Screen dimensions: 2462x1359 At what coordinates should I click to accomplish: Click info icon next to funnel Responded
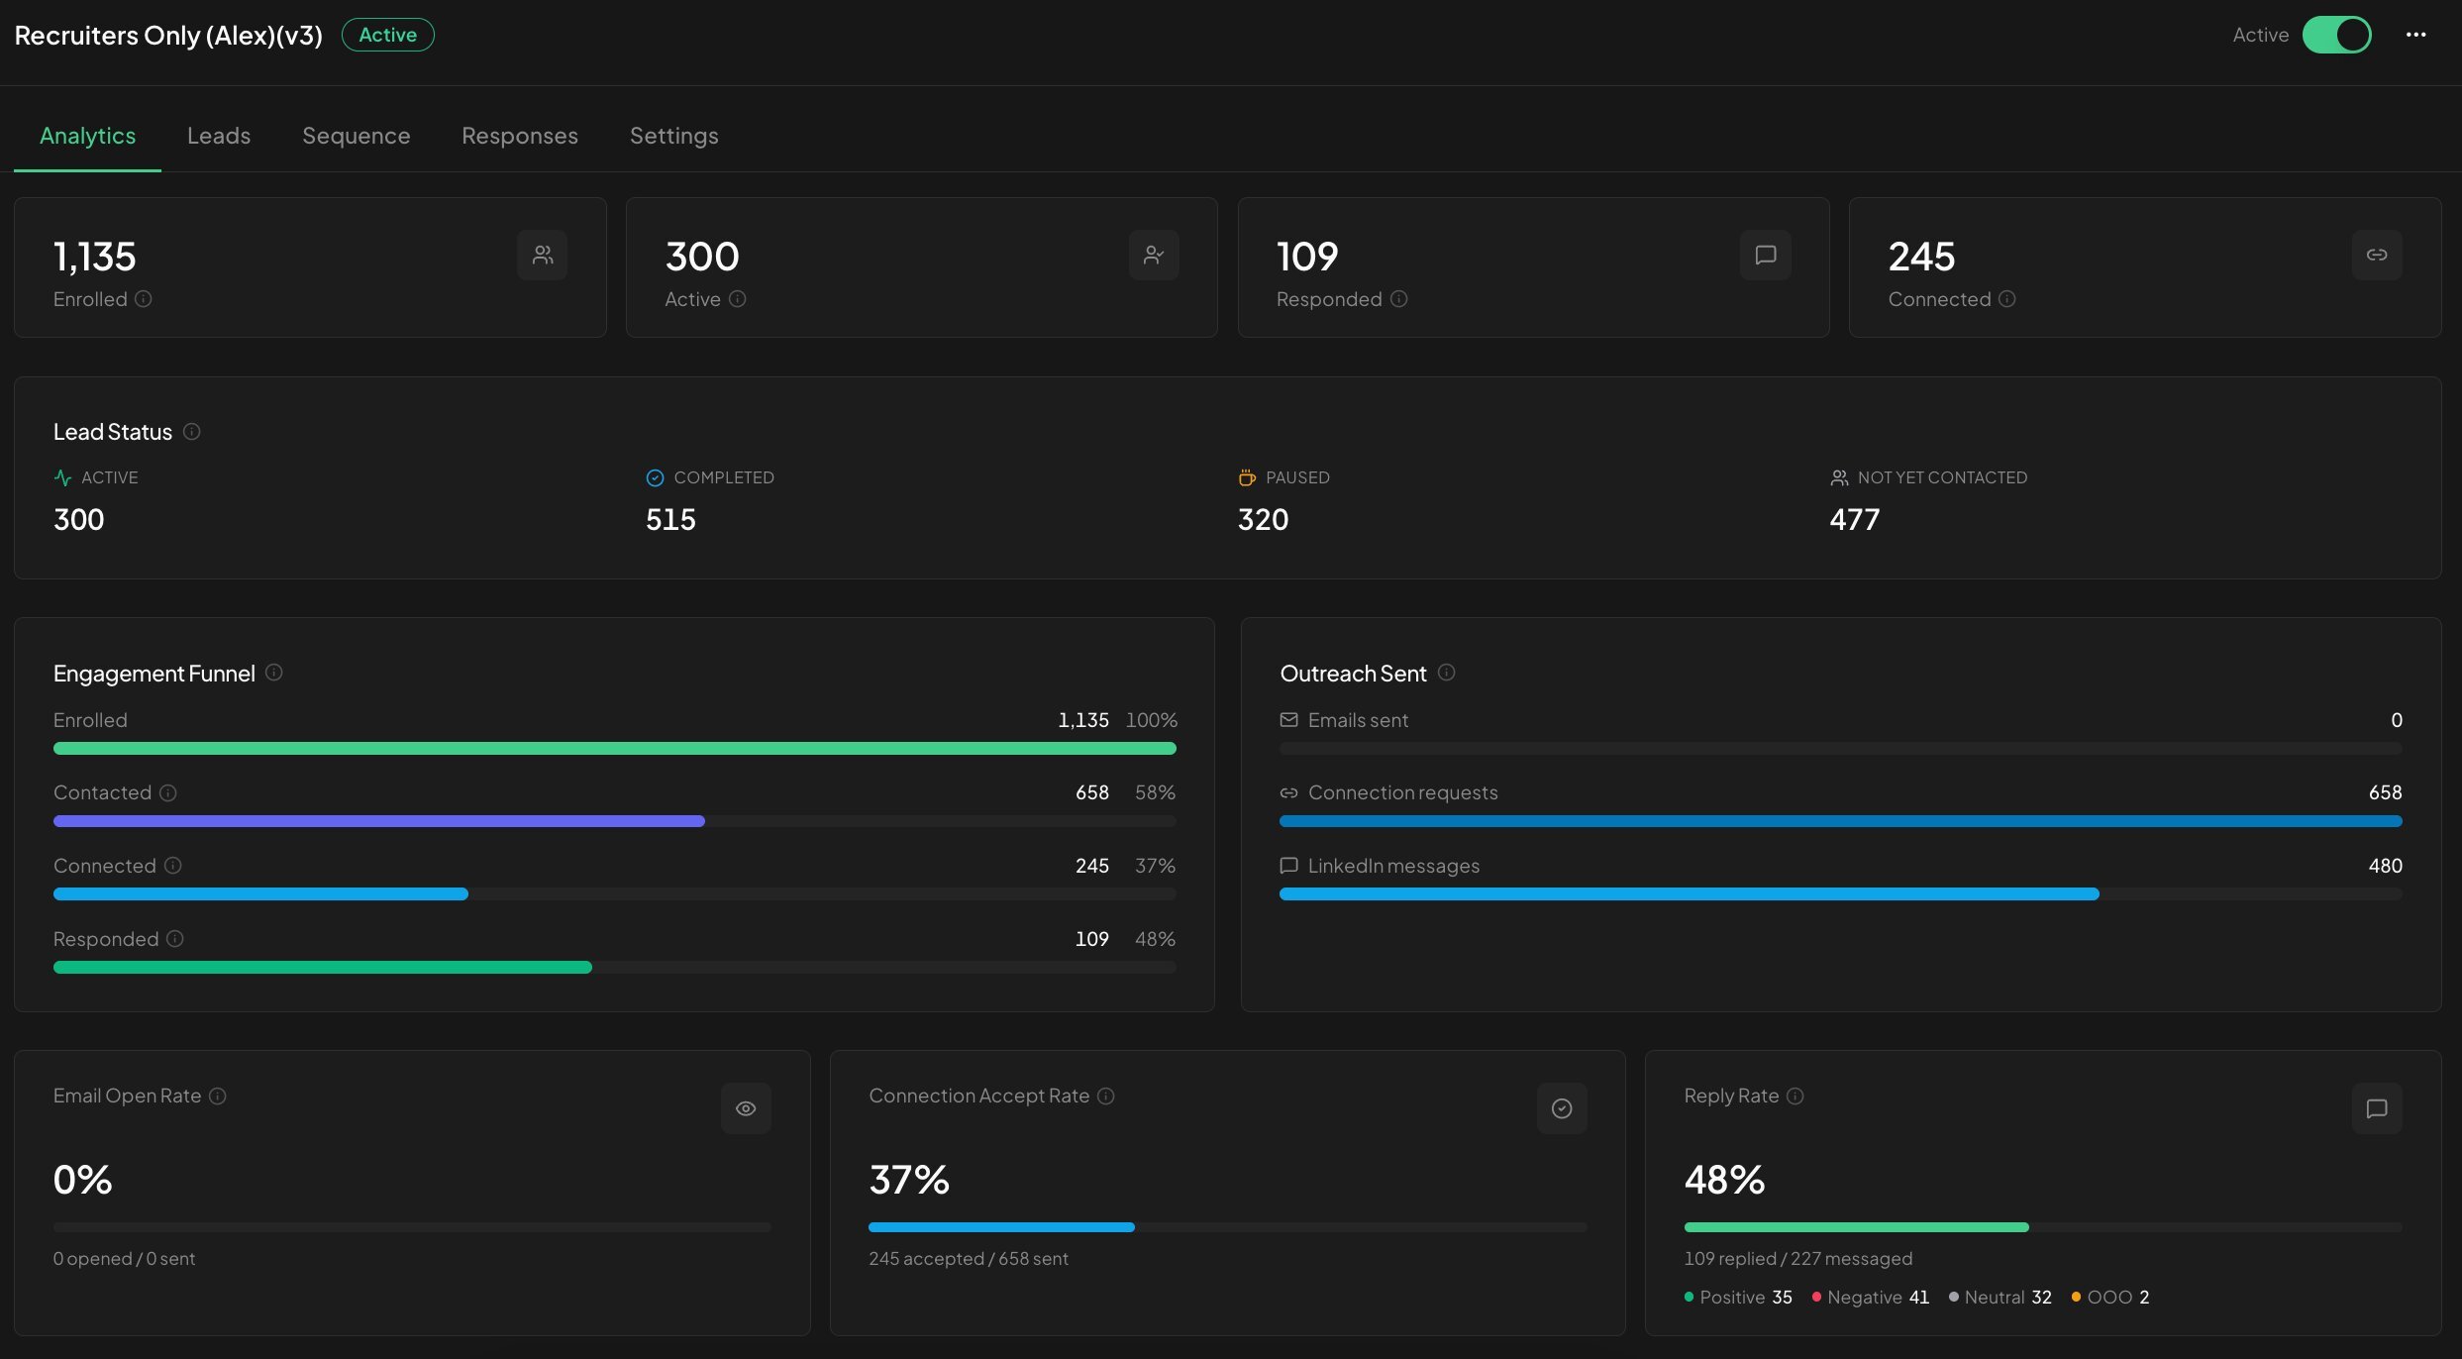point(175,939)
